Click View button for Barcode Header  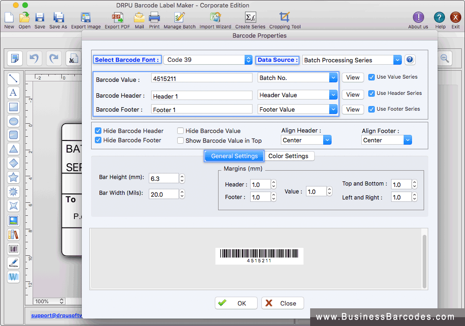(x=353, y=94)
